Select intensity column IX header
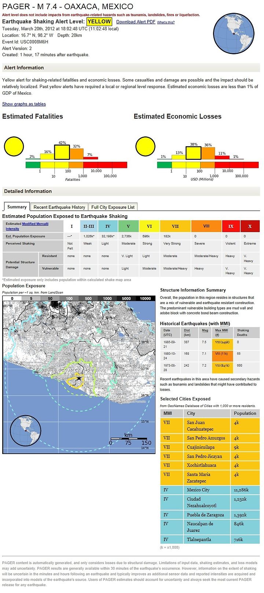This screenshot has width=264, height=593. pos(231,226)
